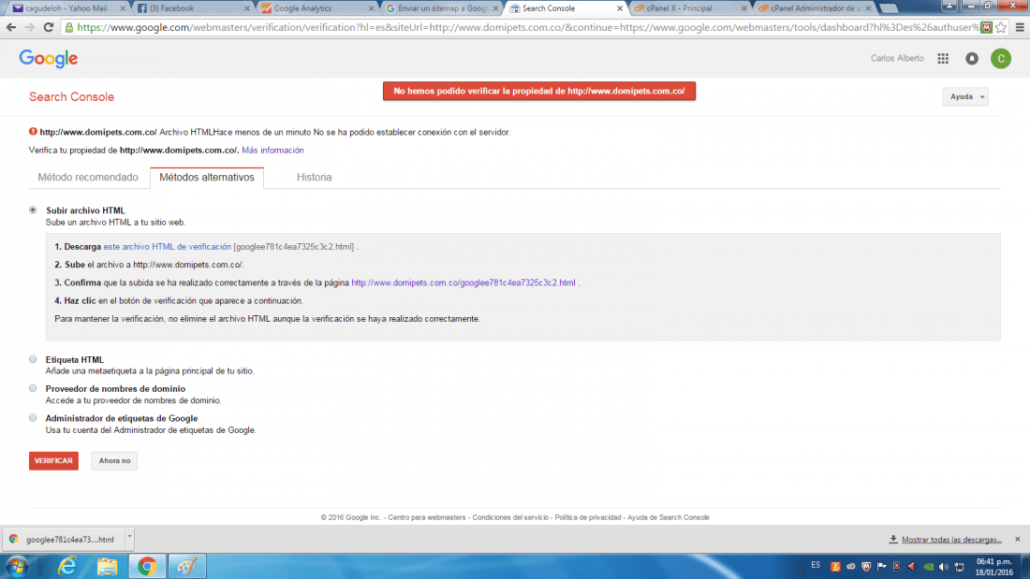The image size is (1030, 579).
Task: Switch to Chrome taskbar icon
Action: pos(147,566)
